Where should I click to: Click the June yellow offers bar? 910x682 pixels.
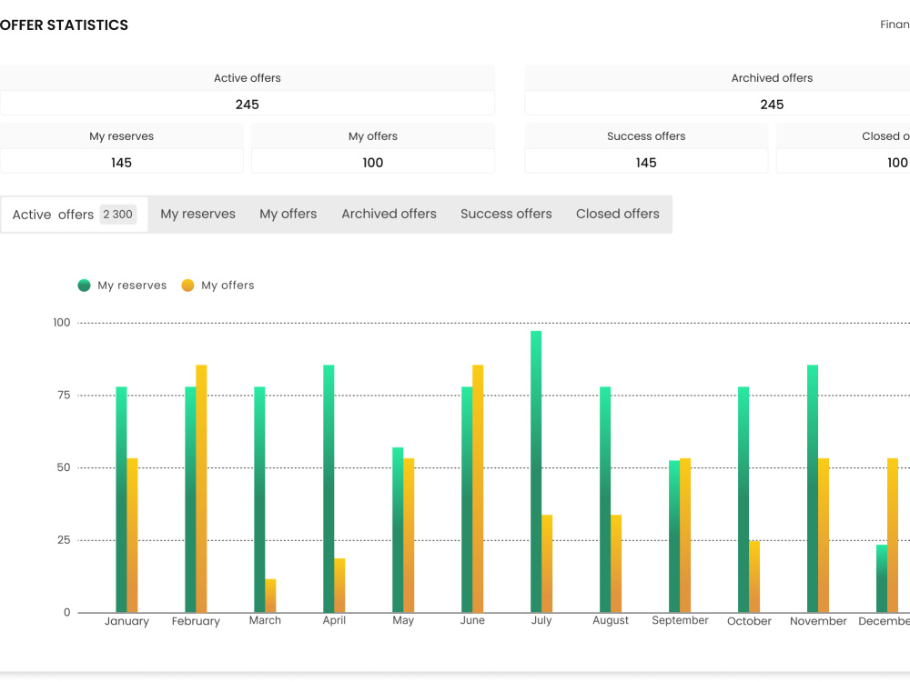[478, 488]
